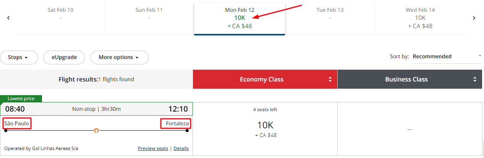Select the 10K Economy fare with 4 seats left
This screenshot has width=484, height=158.
point(265,129)
